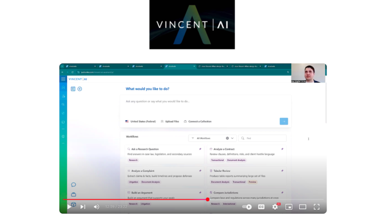Enable miniplayer mode
The image size is (385, 216).
point(288,207)
